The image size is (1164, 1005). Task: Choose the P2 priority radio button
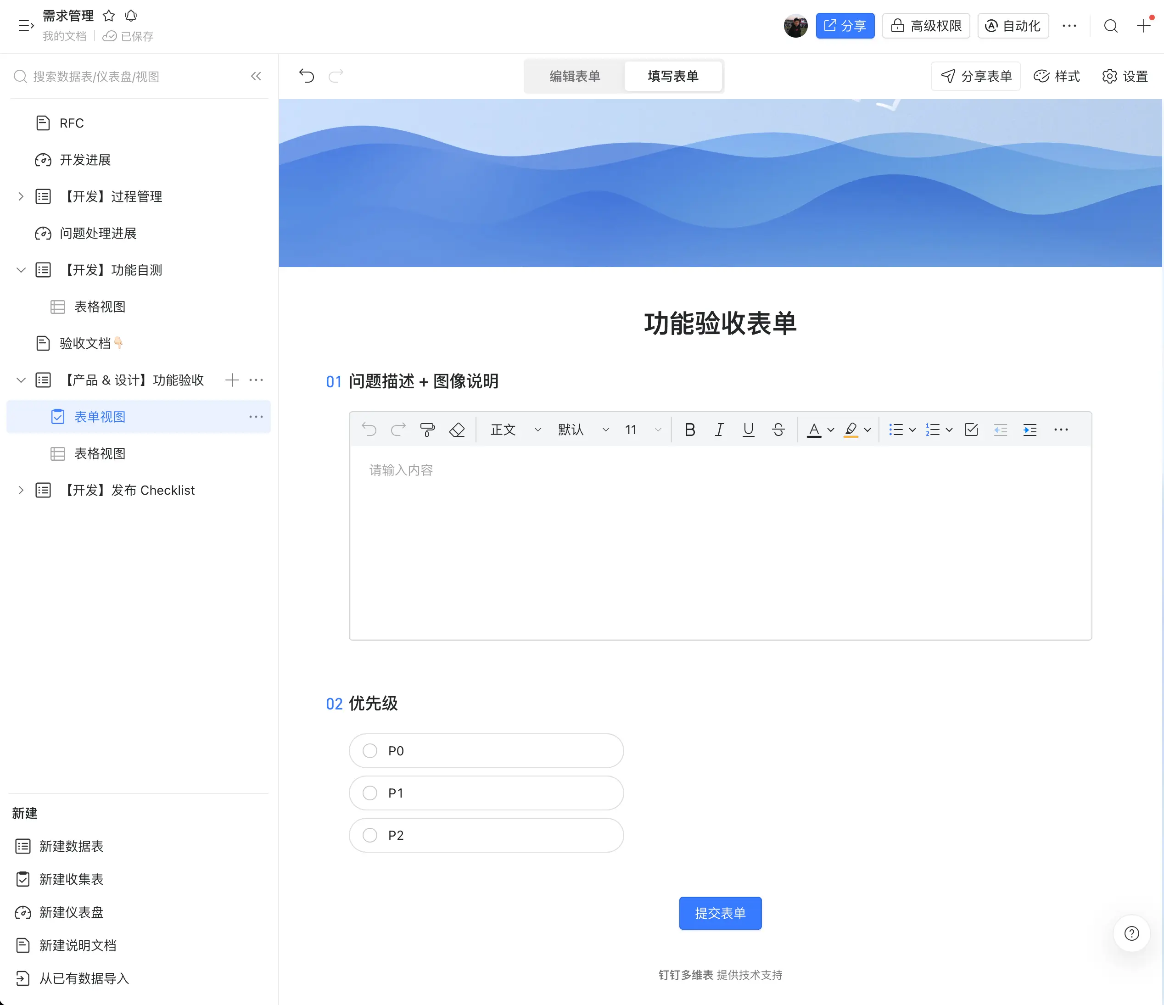pos(369,835)
